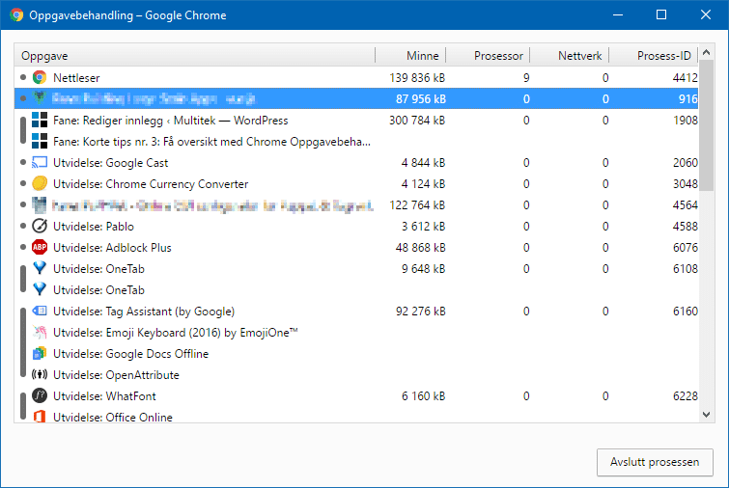This screenshot has width=729, height=488.
Task: Click the OpenAttribute icon
Action: (40, 375)
